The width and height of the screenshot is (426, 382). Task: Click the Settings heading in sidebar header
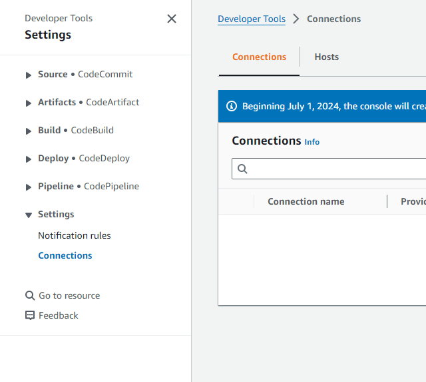[x=48, y=35]
